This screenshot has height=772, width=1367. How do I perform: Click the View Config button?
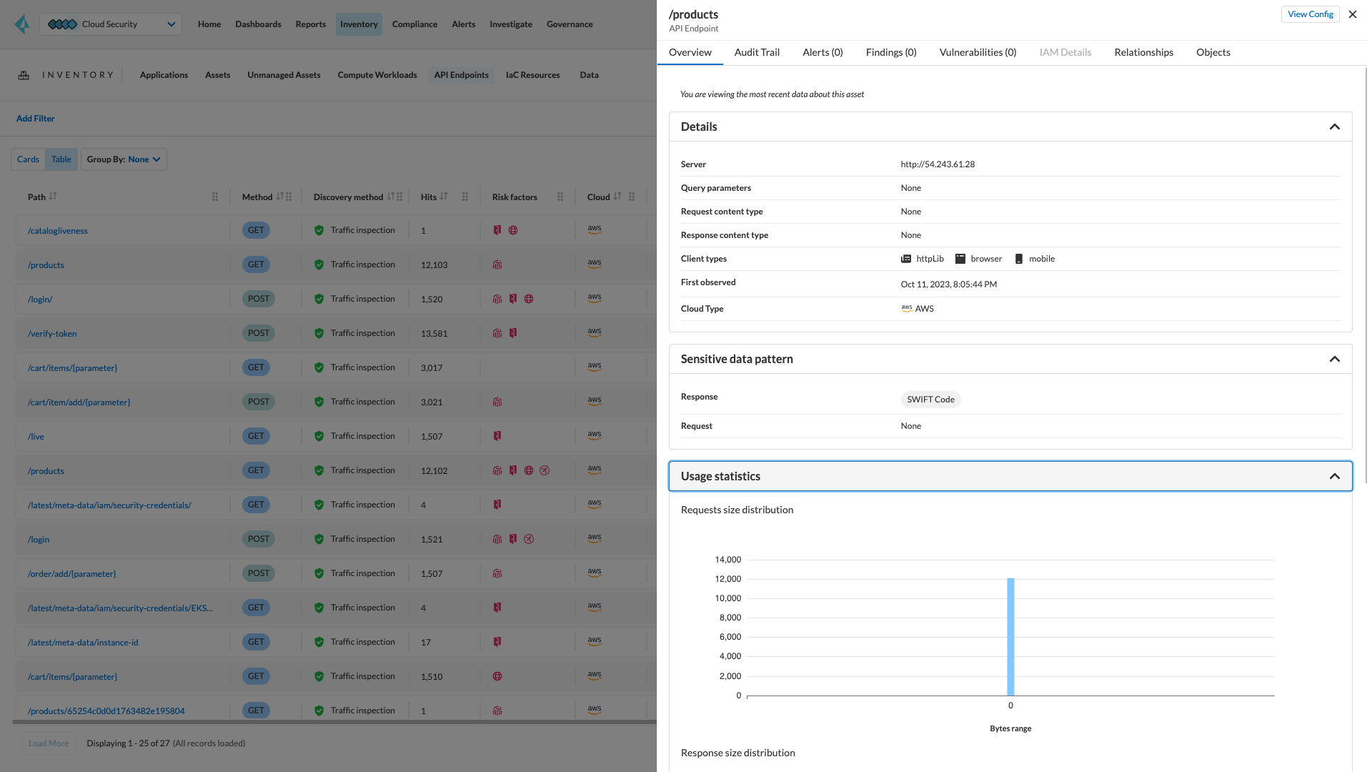(x=1310, y=14)
